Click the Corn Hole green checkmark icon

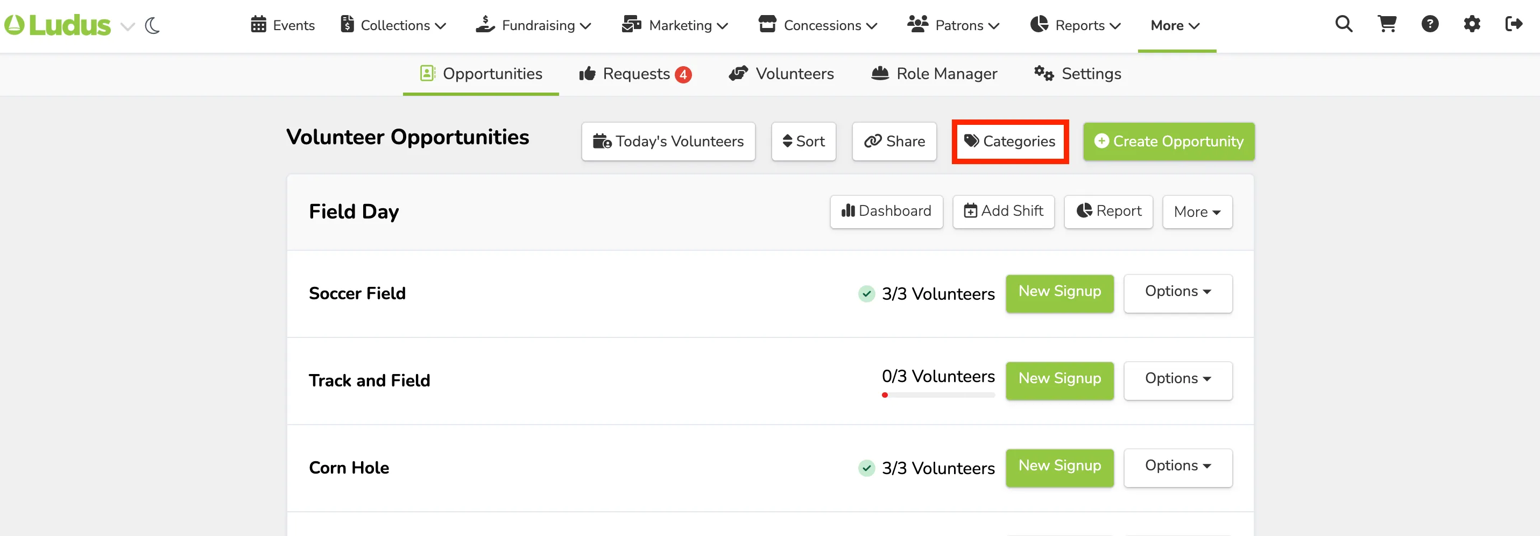(x=866, y=468)
